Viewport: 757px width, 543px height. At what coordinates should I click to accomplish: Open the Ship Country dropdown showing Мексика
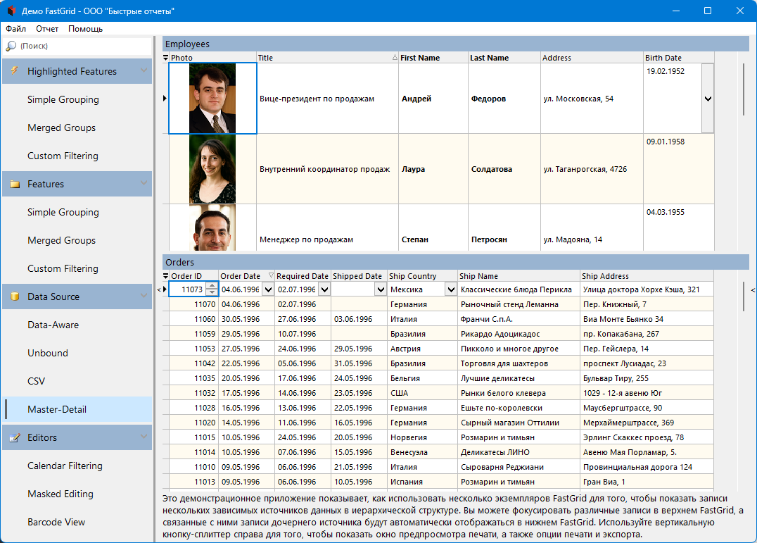[x=450, y=289]
